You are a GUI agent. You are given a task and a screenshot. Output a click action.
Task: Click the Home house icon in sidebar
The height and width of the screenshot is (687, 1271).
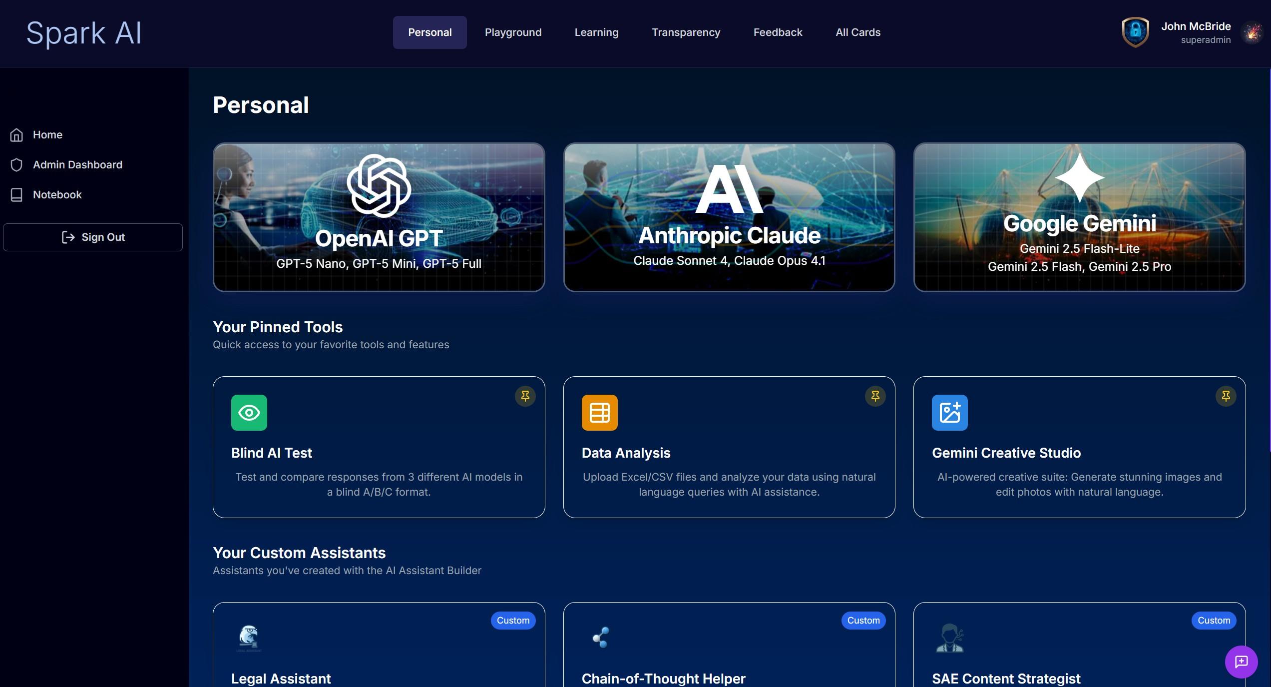(16, 135)
